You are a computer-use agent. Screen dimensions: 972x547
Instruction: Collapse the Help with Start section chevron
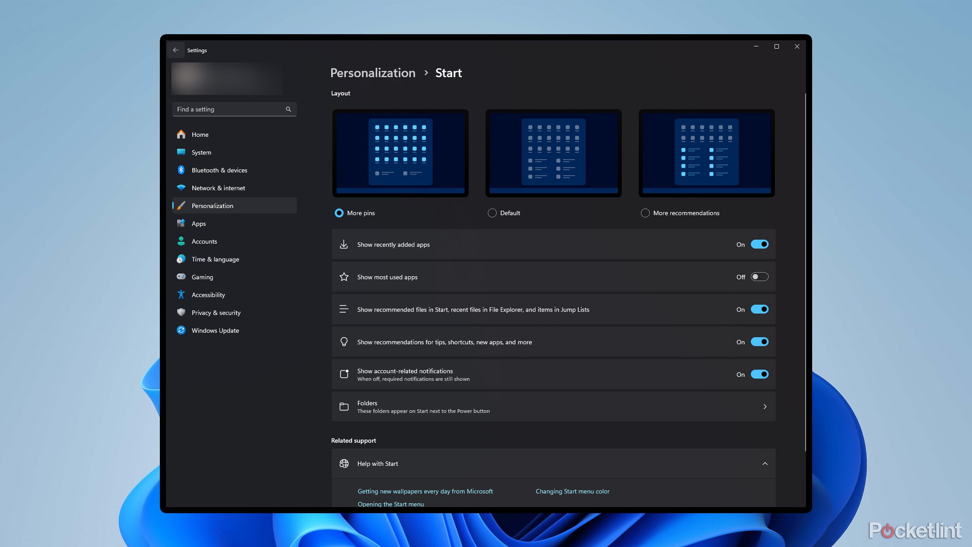[765, 463]
